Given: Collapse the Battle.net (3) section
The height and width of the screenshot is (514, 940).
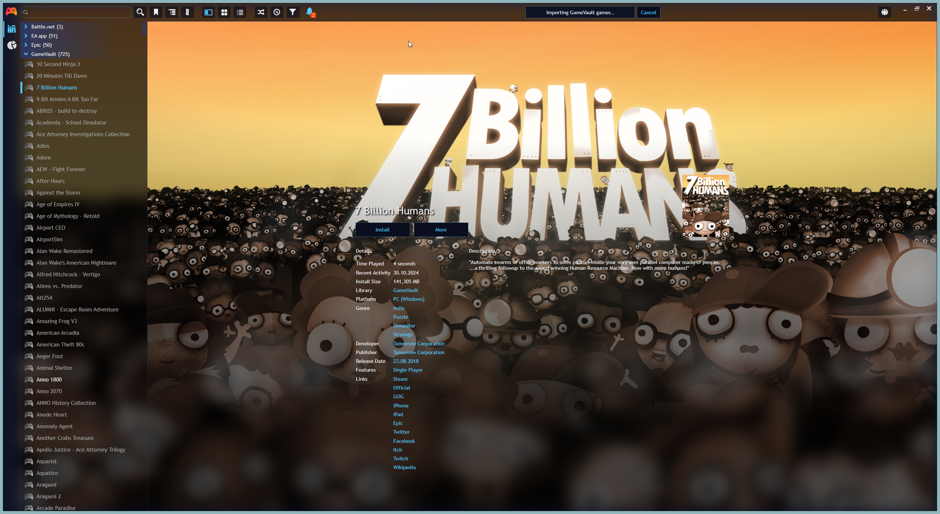Looking at the screenshot, I should click(25, 27).
